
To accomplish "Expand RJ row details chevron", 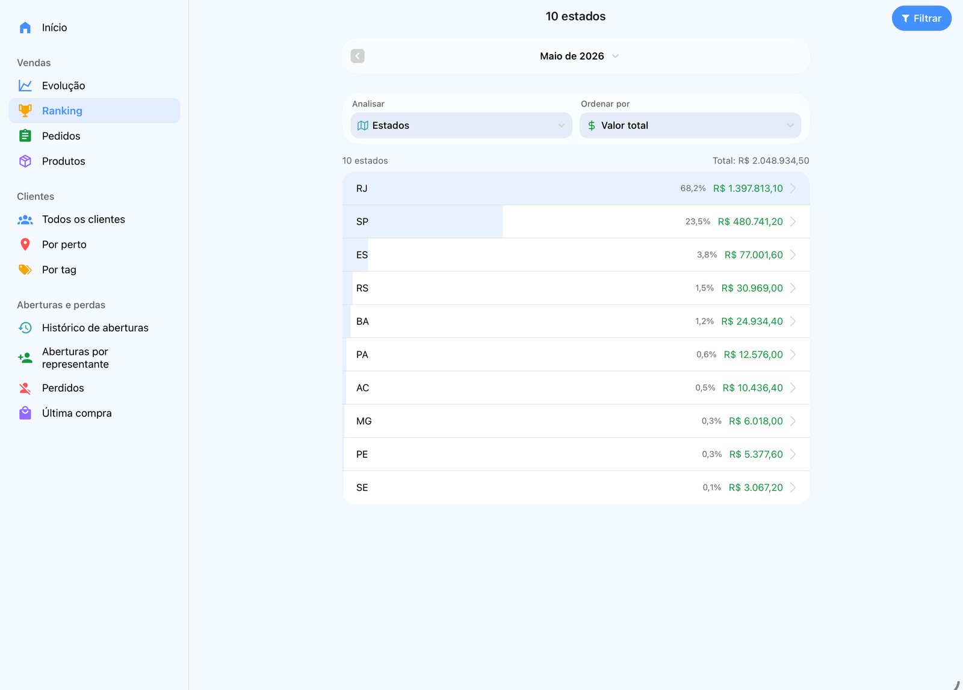I will point(793,188).
